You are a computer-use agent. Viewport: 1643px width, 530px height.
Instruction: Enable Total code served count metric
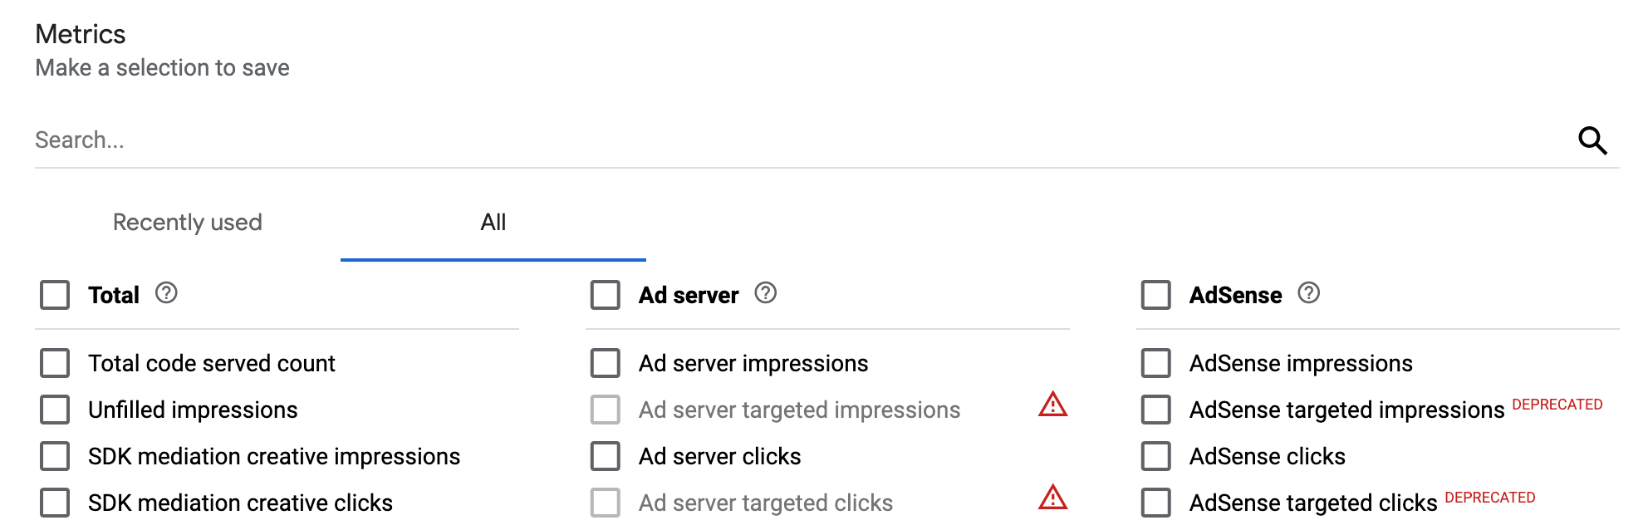pos(54,363)
